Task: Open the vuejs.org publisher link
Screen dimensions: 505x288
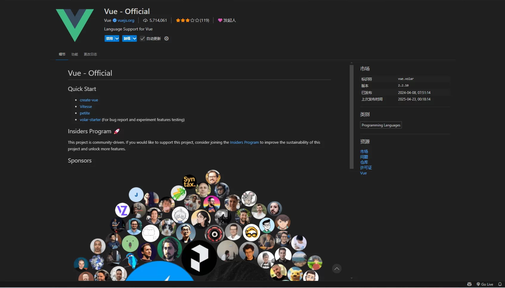Action: [x=126, y=20]
